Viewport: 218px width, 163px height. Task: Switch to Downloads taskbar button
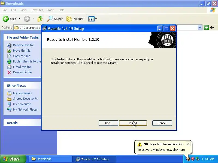pyautogui.click(x=50, y=159)
